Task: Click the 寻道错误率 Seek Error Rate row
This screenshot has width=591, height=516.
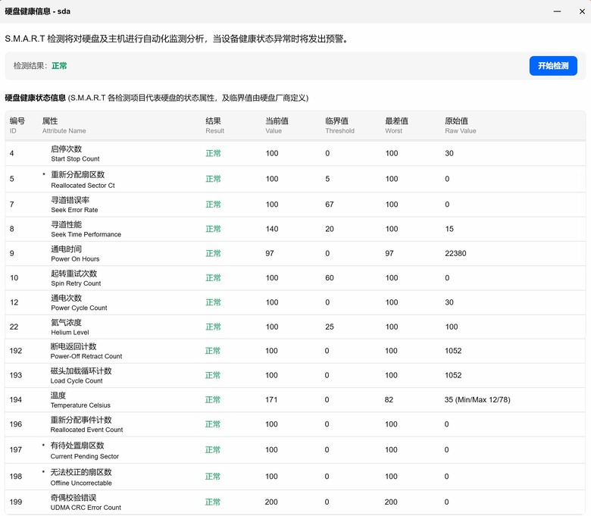Action: tap(295, 205)
